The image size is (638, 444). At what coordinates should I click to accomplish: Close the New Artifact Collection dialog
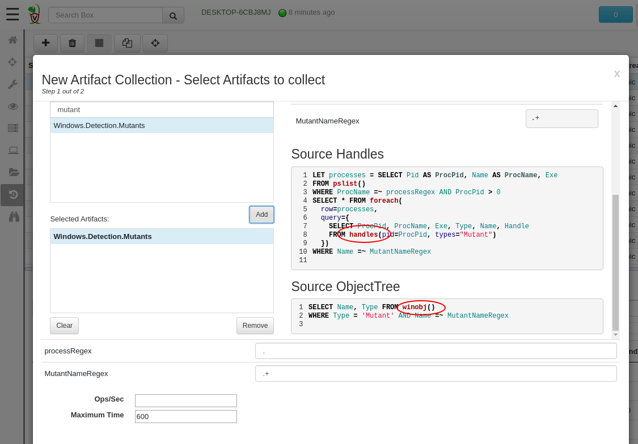[x=616, y=74]
